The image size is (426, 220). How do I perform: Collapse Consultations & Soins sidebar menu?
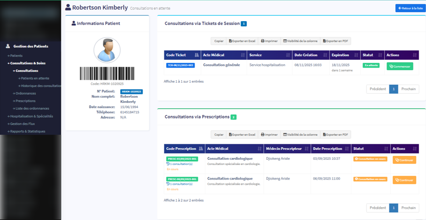(x=28, y=63)
